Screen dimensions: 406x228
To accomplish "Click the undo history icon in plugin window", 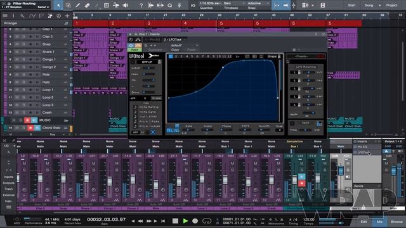I will click(x=131, y=39).
